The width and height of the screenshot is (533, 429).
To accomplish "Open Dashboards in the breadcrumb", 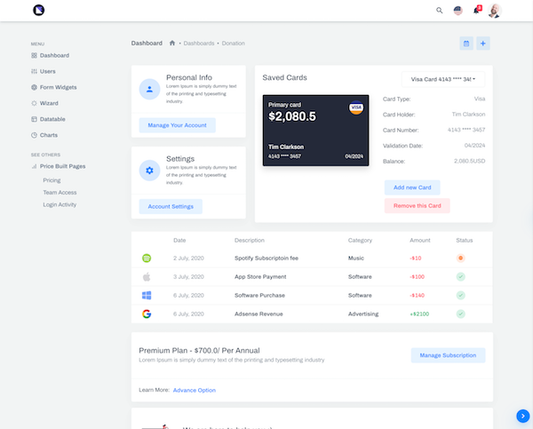I will click(x=199, y=44).
